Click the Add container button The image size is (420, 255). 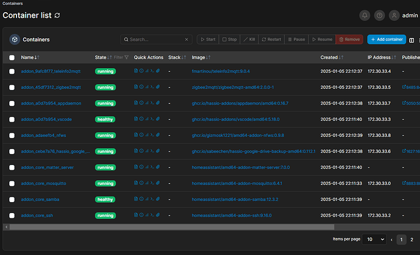386,40
